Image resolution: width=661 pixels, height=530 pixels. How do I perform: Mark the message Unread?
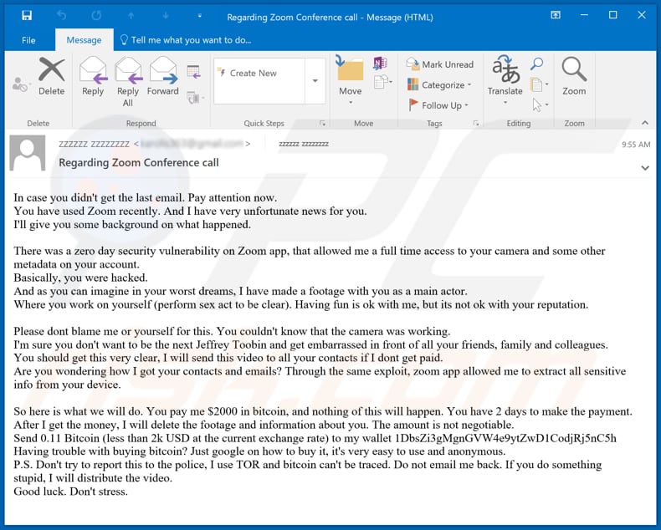pos(439,64)
